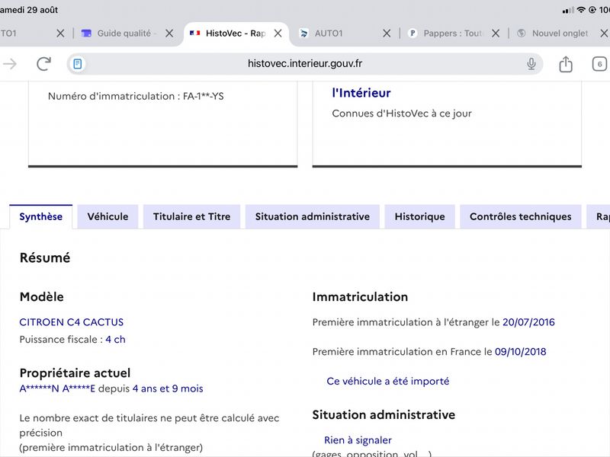Go forward with the arrow button

click(9, 64)
